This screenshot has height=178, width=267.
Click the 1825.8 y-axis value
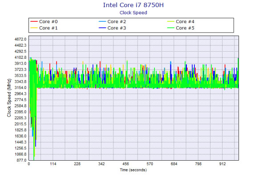tap(20, 130)
